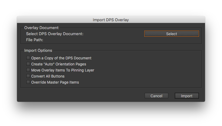Tick Override Master Page Items checkbox
The image size is (222, 126).
coord(28,82)
